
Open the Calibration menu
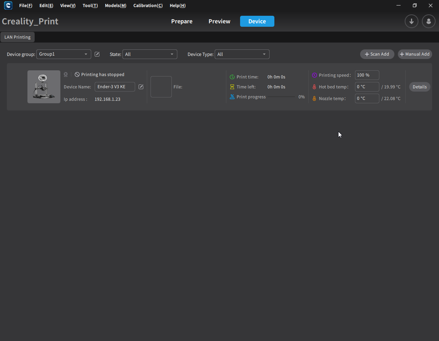coord(148,5)
